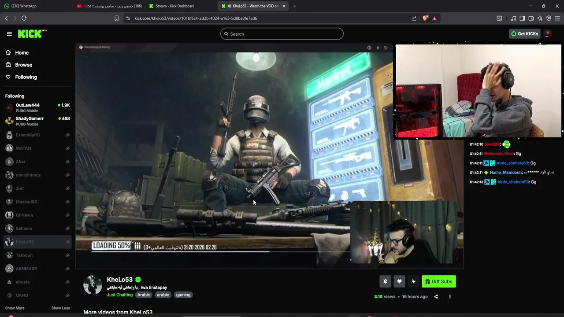Image resolution: width=564 pixels, height=317 pixels.
Task: Open Brave Rewards triangle icon
Action: coord(434,18)
